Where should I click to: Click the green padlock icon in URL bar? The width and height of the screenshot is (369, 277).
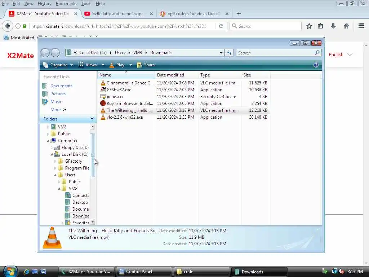[x=25, y=26]
